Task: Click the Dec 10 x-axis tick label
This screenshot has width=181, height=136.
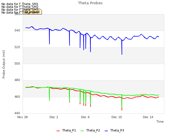Action: tap(117, 117)
